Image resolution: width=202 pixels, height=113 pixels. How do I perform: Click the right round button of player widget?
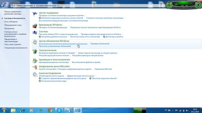(x=198, y=5)
